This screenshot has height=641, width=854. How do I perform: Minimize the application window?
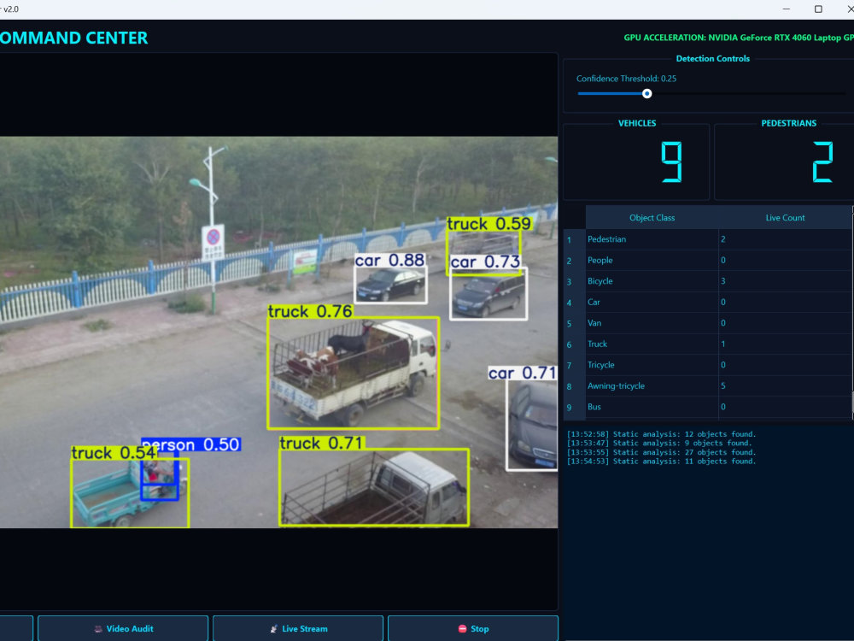[786, 9]
